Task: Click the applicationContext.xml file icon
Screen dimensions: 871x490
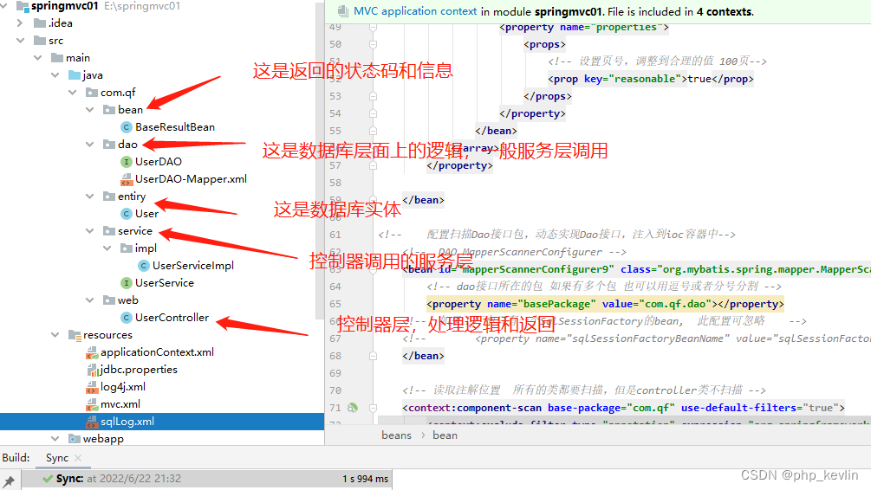Action: click(x=92, y=352)
